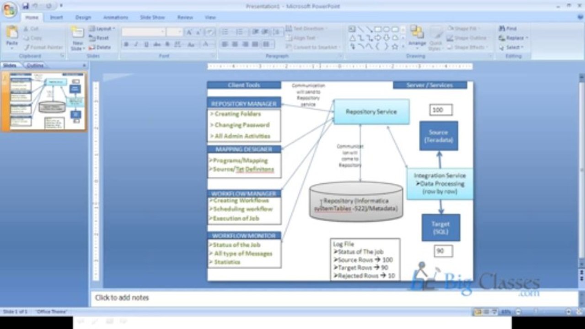The image size is (585, 329).
Task: Open the Arrange menu
Action: point(417,37)
